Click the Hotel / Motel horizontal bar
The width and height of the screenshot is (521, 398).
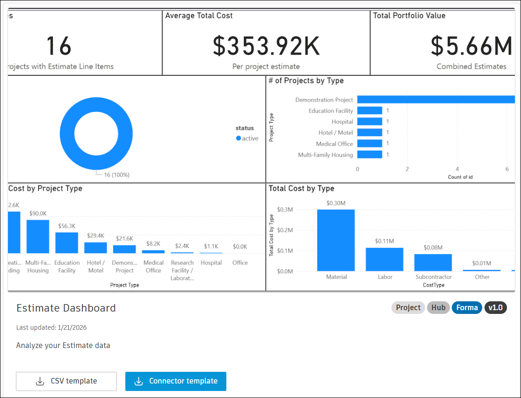[x=369, y=133]
